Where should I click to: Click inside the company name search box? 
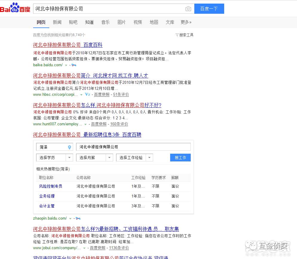pyautogui.click(x=133, y=147)
